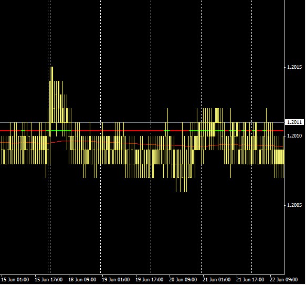Image resolution: width=306 pixels, height=285 pixels.
Task: Select the 20 Jun 09:00 time label
Action: pyautogui.click(x=183, y=280)
